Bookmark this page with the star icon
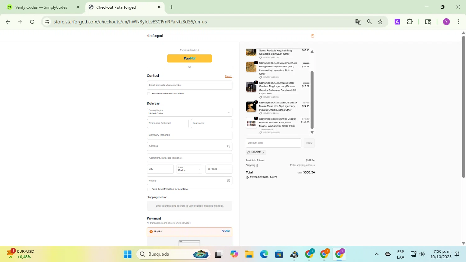The image size is (466, 262). click(x=380, y=22)
